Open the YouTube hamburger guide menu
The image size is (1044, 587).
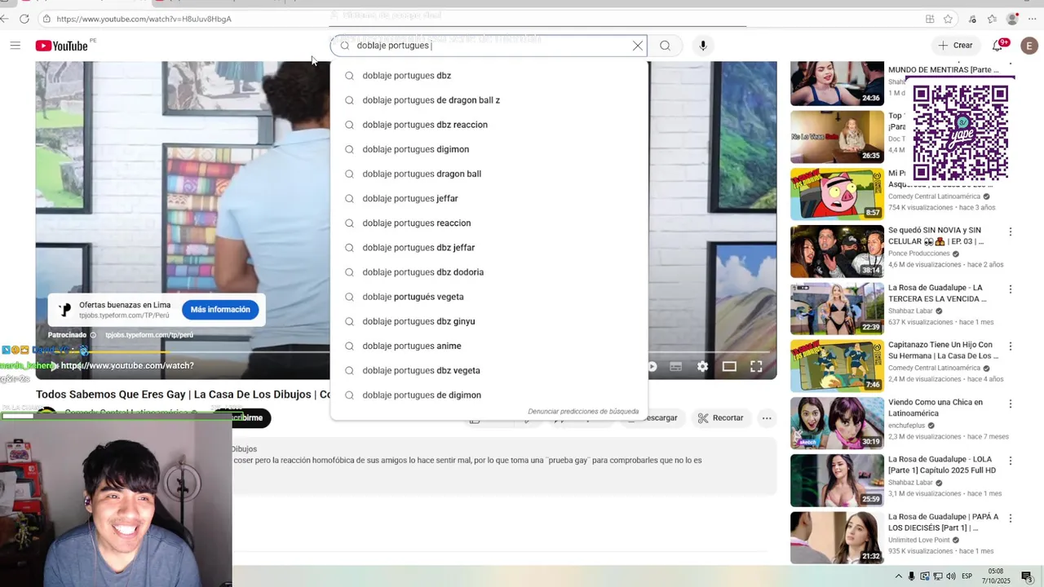tap(15, 46)
